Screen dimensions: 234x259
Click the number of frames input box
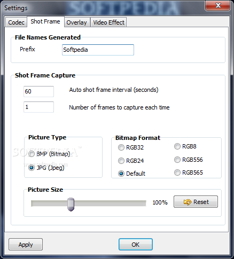pos(38,107)
